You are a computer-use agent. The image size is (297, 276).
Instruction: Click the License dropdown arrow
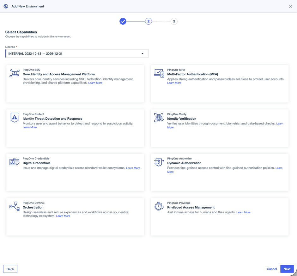pos(142,54)
